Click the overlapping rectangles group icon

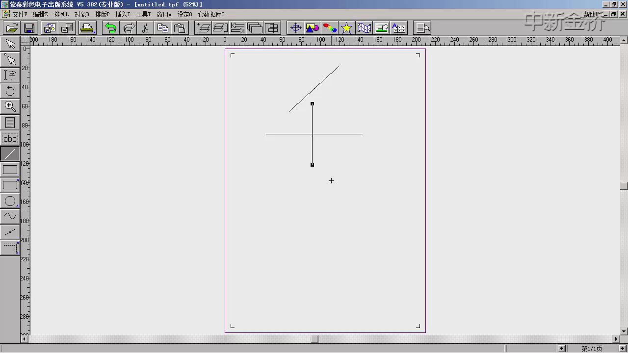coord(255,28)
